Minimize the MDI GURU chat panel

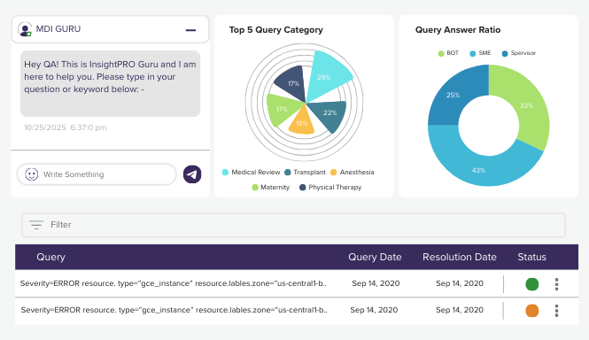[x=190, y=30]
